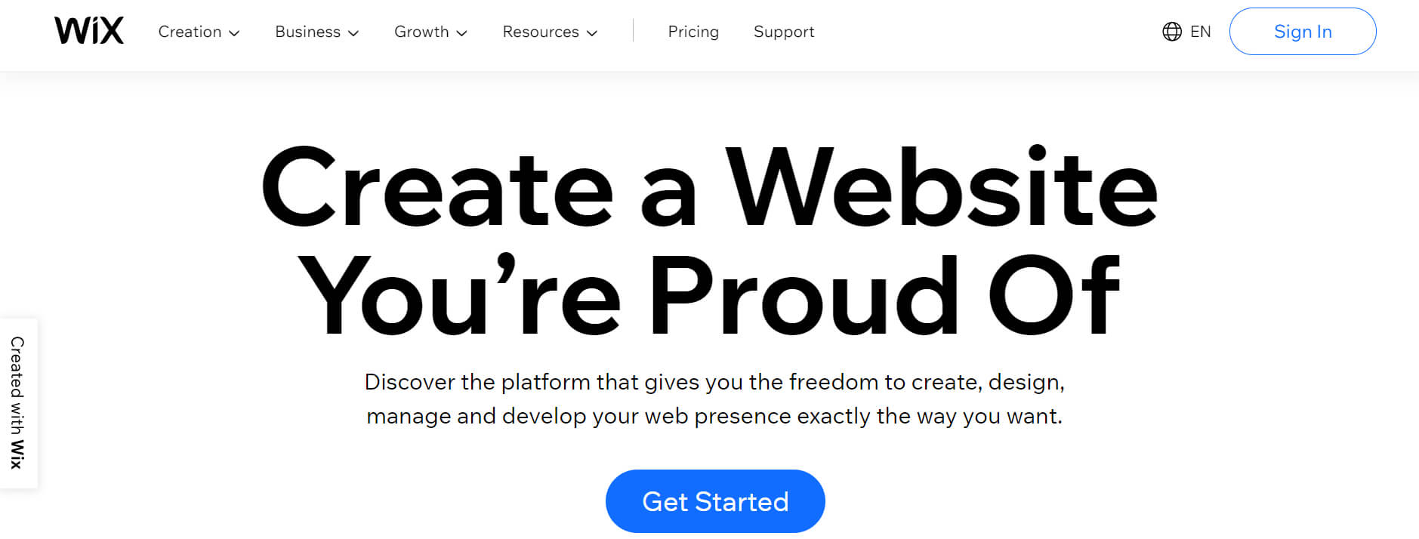Open the Support link
Screen dimensions: 1419x539
pyautogui.click(x=784, y=32)
